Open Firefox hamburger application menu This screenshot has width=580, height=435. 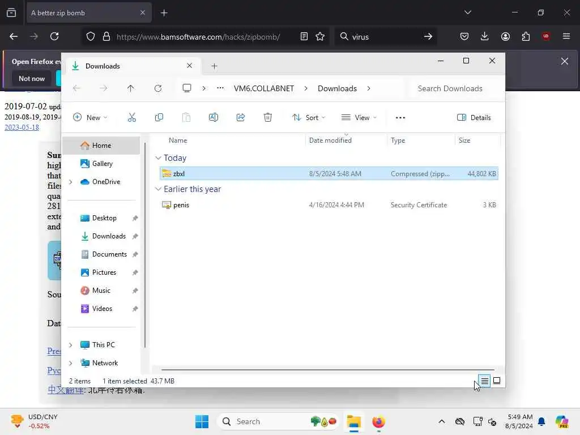click(x=566, y=36)
